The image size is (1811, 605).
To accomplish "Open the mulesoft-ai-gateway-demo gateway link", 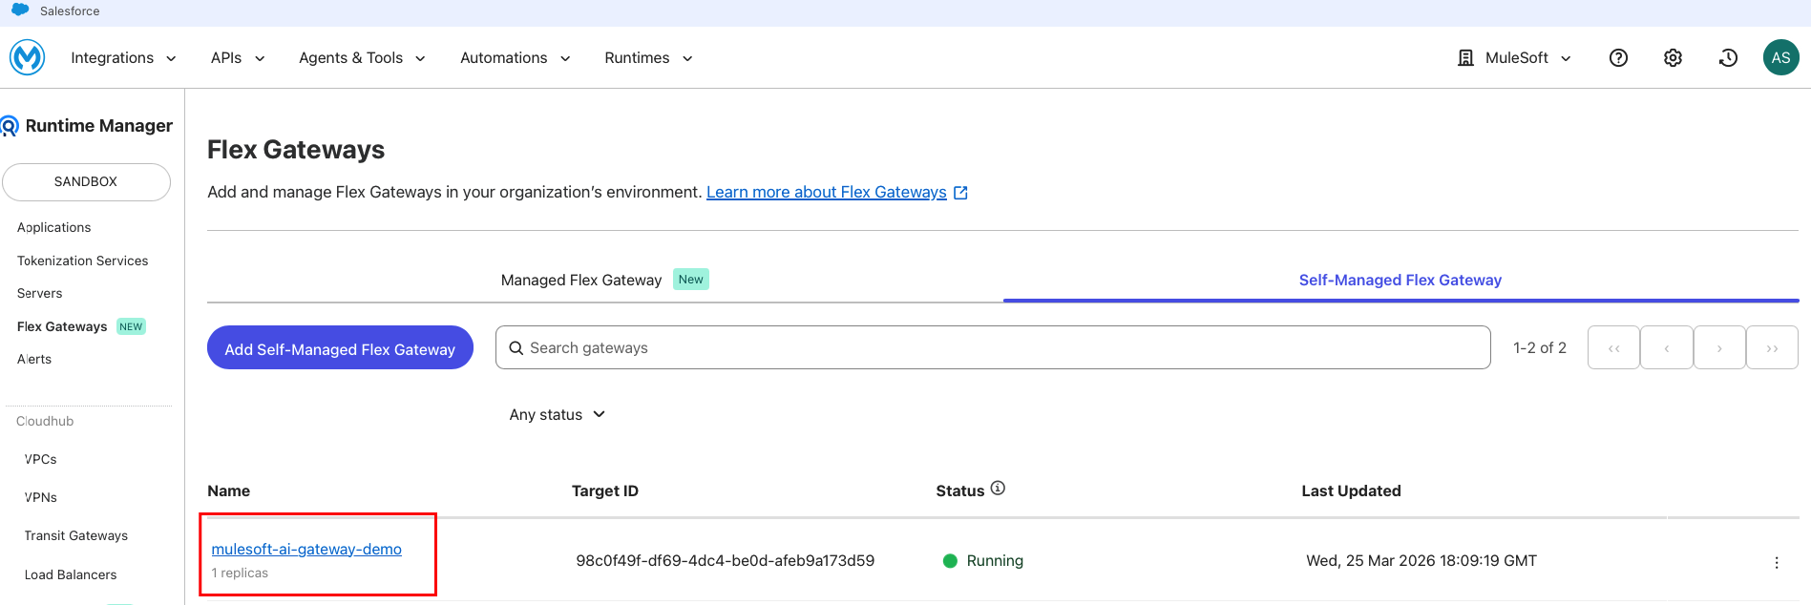I will (306, 549).
